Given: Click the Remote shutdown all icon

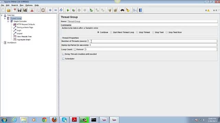Looking at the screenshot, I should click(x=103, y=10).
